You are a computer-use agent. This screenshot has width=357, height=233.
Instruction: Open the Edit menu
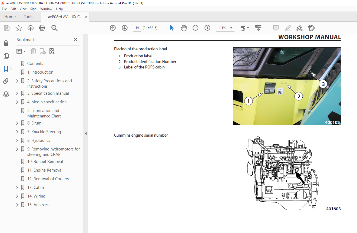13,9
